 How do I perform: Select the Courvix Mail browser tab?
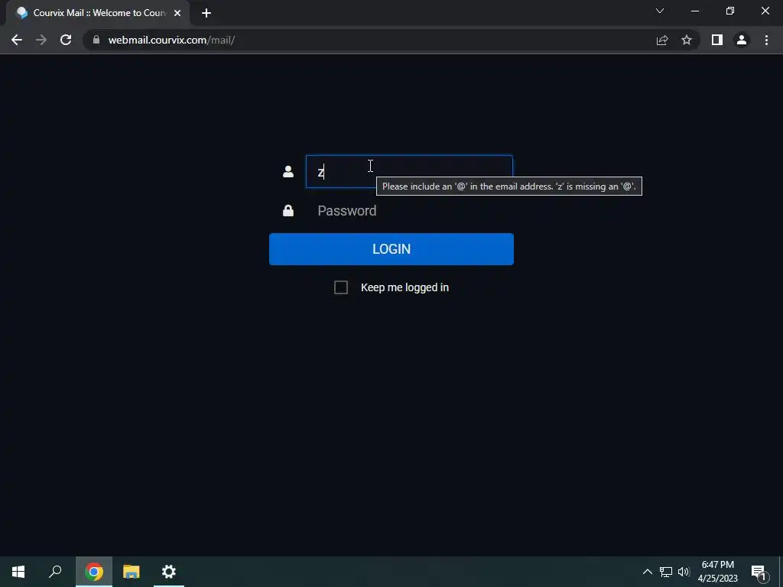point(98,13)
